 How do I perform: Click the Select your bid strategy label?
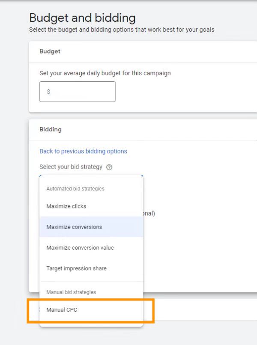71,167
